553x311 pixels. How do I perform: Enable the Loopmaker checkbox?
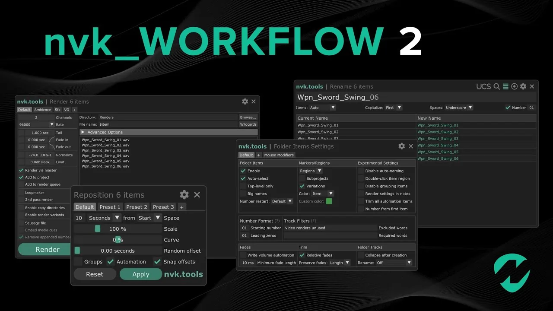[21, 193]
